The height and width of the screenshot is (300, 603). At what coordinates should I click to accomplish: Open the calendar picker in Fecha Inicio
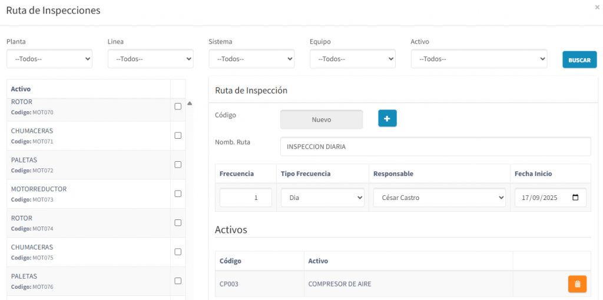(575, 198)
